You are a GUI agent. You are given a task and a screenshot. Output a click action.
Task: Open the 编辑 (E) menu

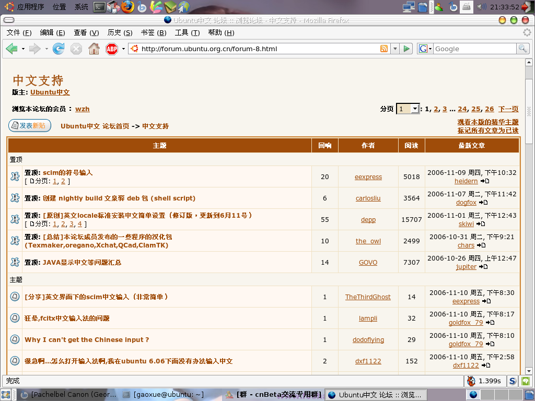53,33
